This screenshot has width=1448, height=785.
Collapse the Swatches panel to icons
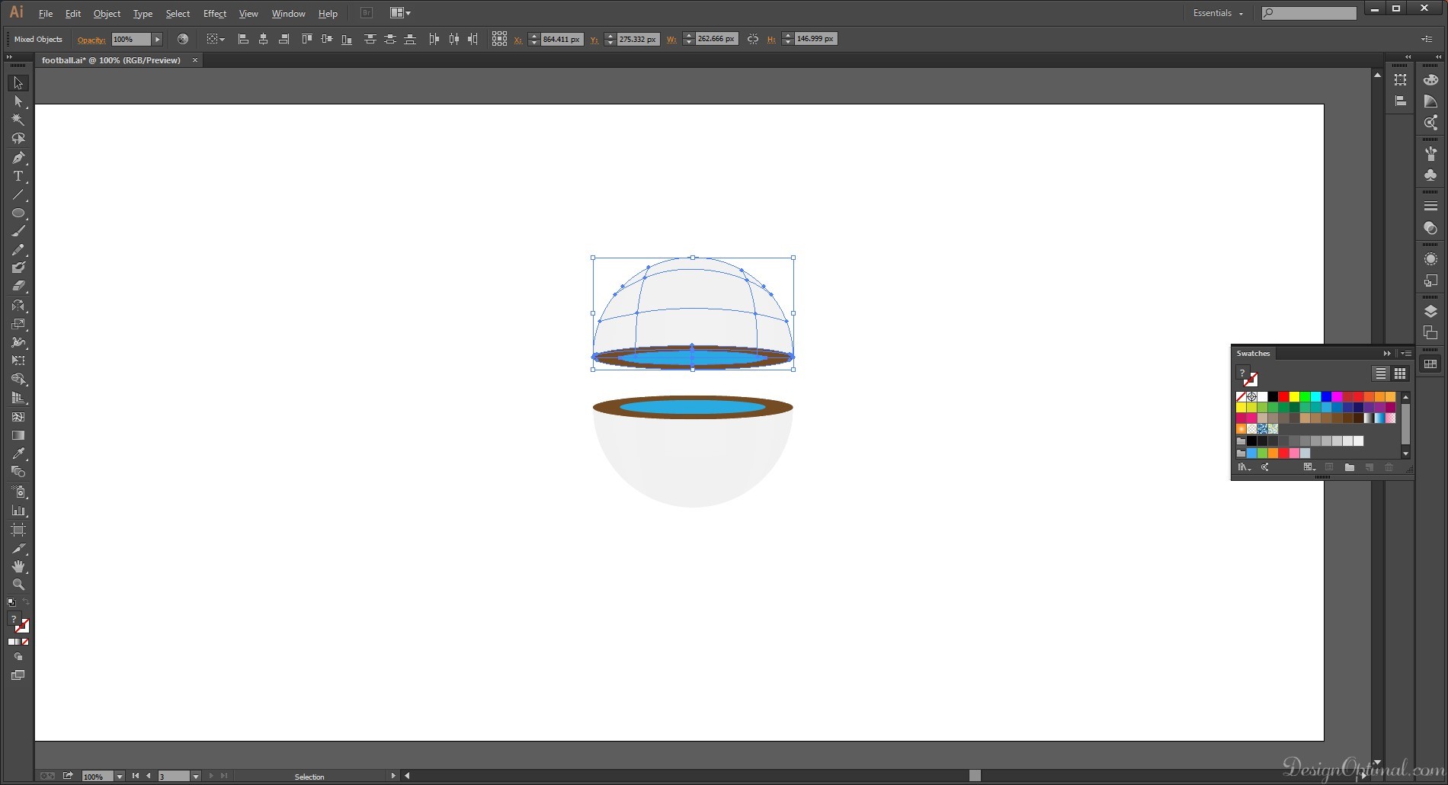click(1387, 353)
